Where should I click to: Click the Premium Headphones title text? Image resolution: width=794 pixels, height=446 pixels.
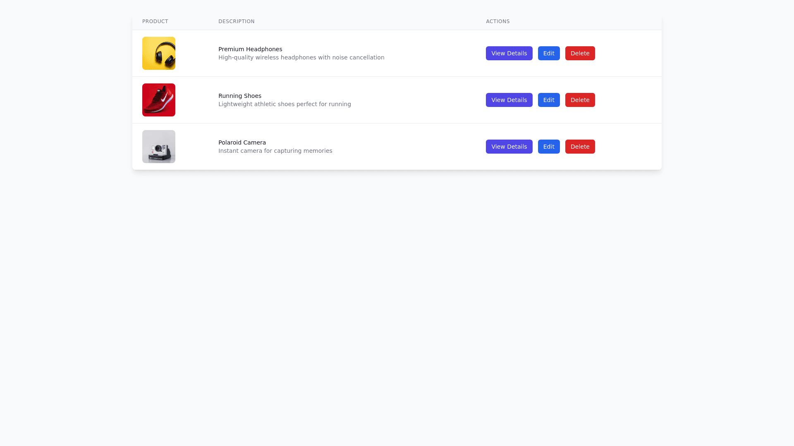[x=250, y=49]
